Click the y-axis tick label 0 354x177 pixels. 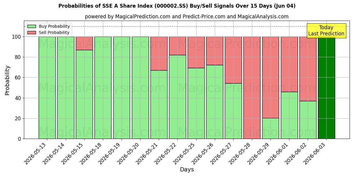[19, 139]
